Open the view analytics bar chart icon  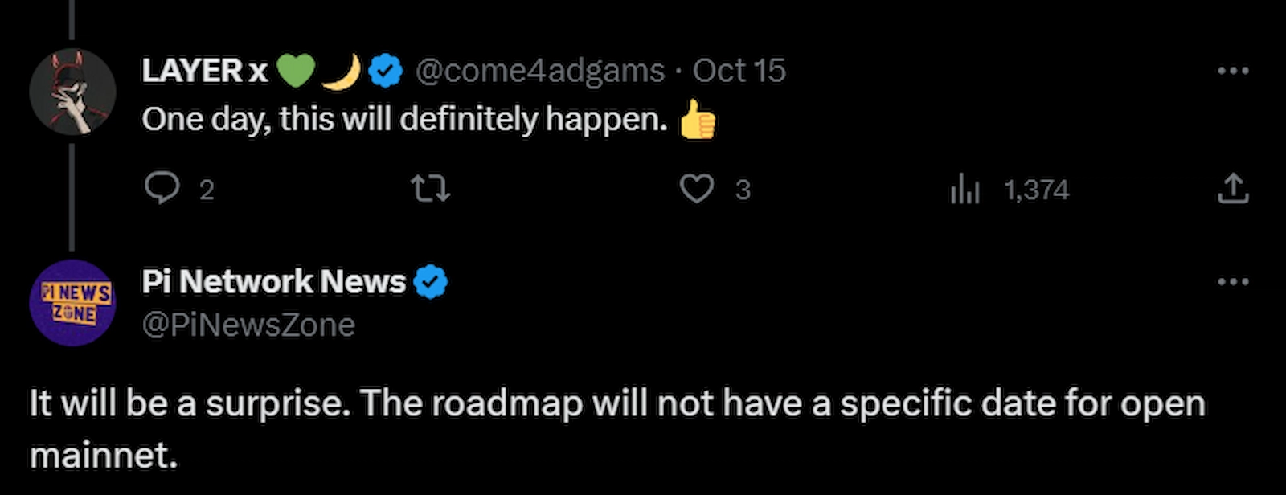click(964, 190)
